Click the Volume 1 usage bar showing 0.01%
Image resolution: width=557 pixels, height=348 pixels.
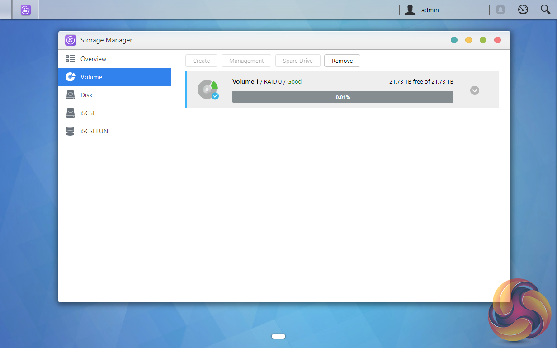point(343,97)
